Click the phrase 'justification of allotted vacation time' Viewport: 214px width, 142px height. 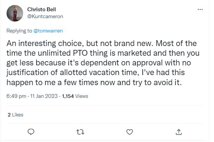pyautogui.click(x=72, y=72)
